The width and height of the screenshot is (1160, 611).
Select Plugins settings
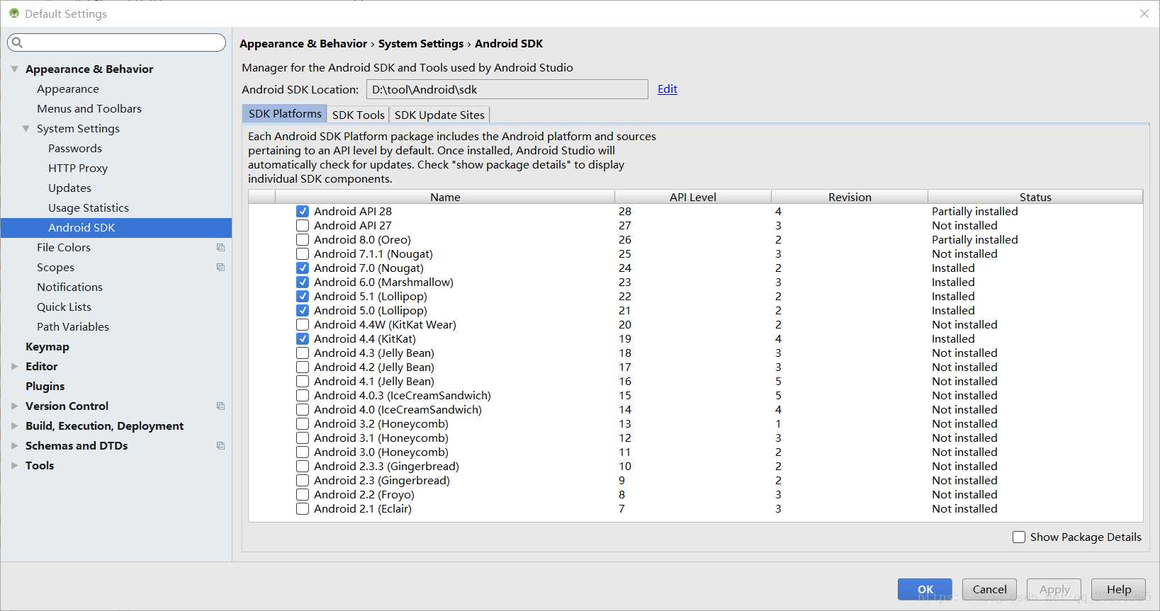45,386
